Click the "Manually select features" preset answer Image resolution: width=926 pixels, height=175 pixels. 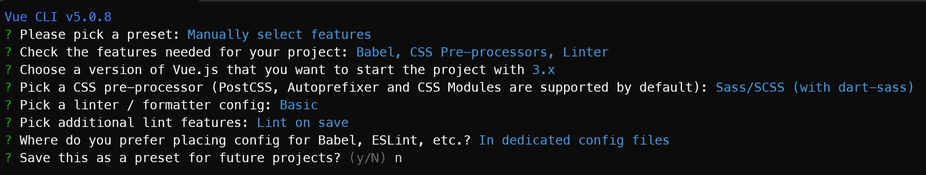coord(279,34)
